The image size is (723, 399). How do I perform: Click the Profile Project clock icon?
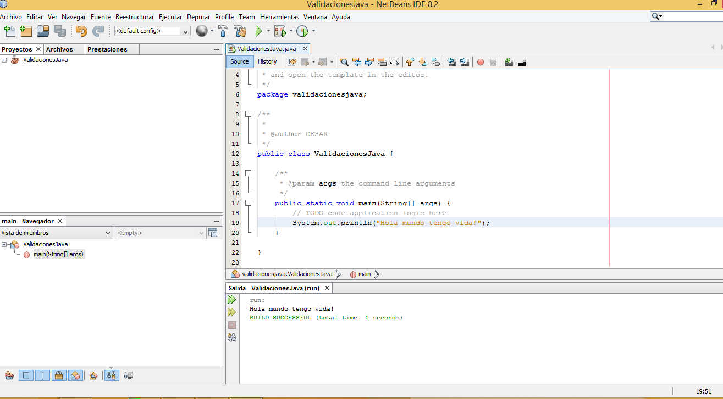[x=302, y=31]
